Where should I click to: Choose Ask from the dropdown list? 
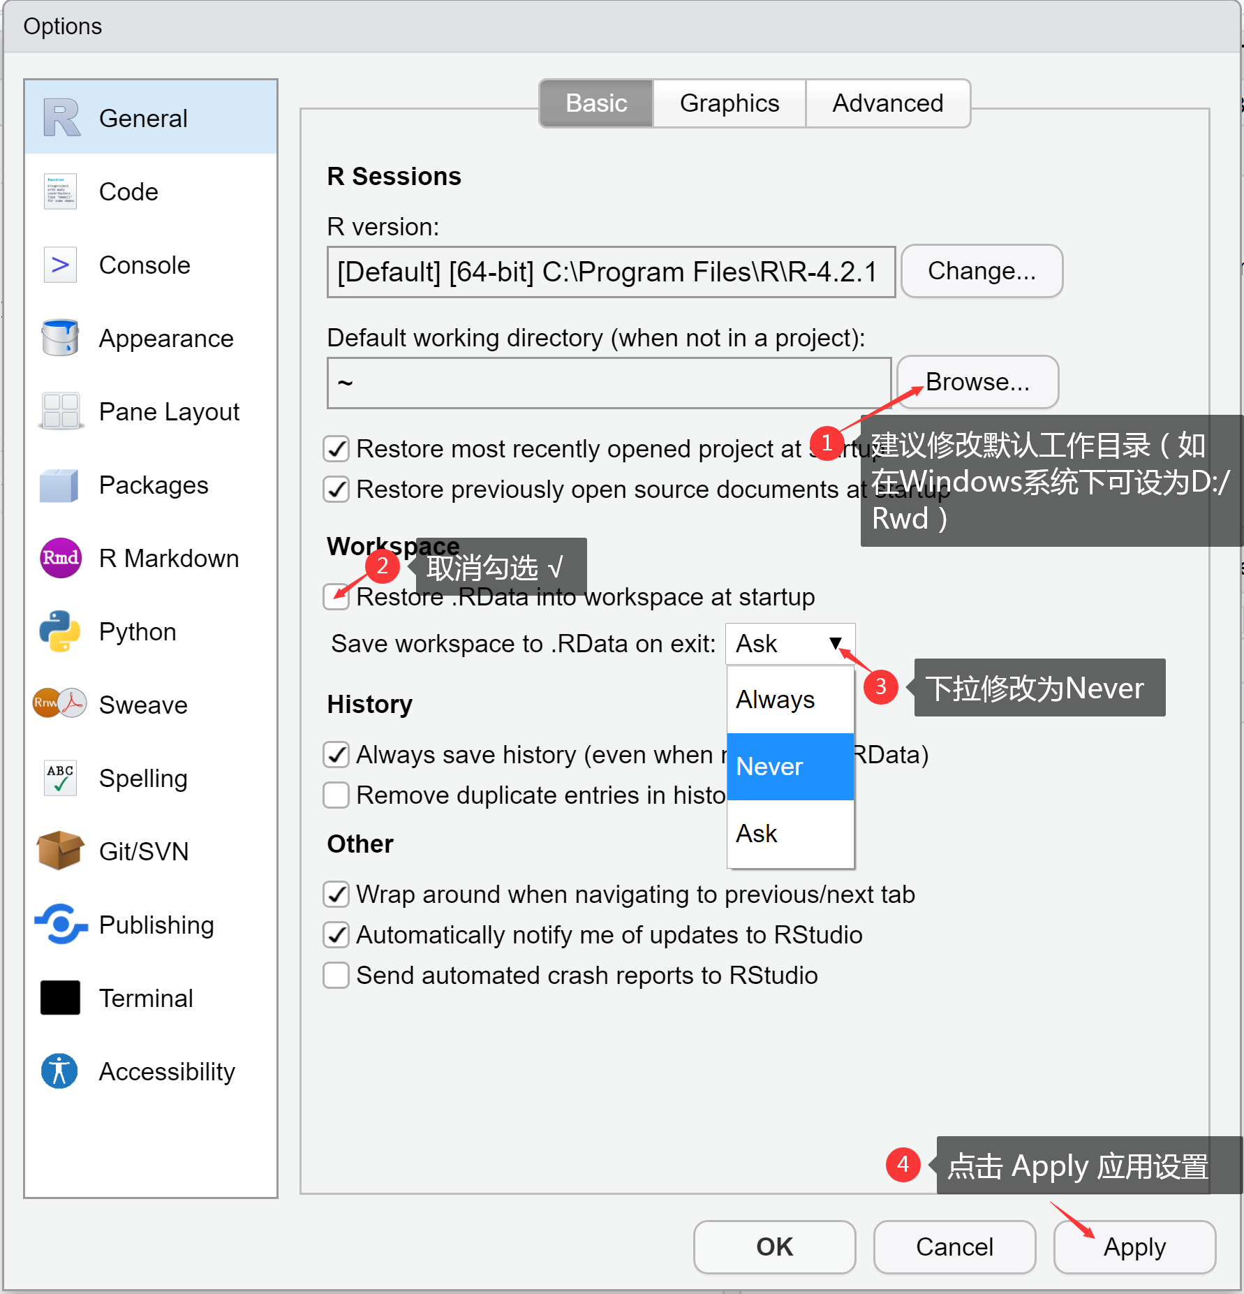790,833
